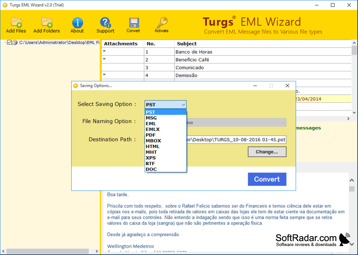Choose PST from the saving options list
This screenshot has height=255, width=358.
[x=166, y=112]
